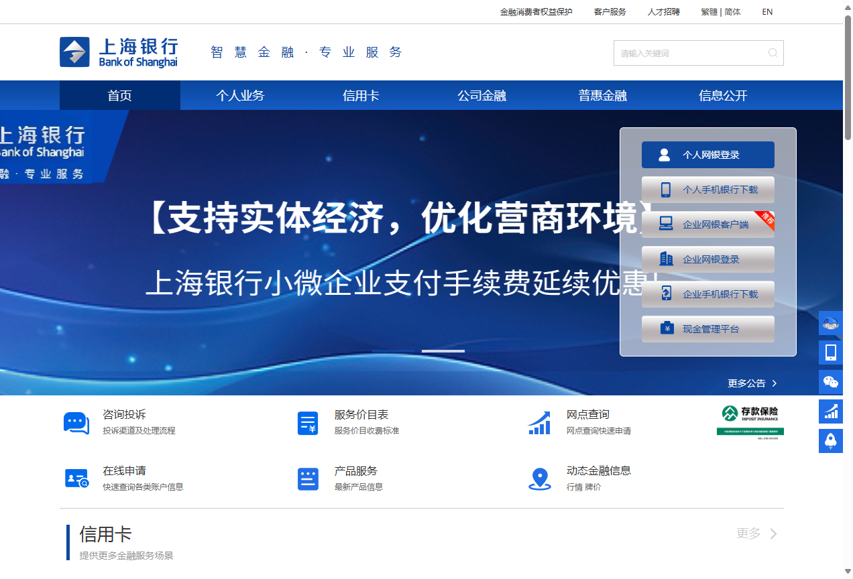This screenshot has height=579, width=853.
Task: Switch language via the EN link
Action: [x=767, y=12]
